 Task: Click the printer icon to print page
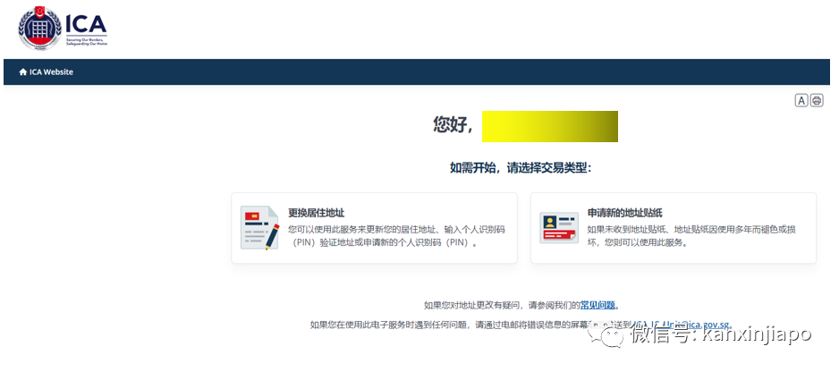tap(817, 100)
